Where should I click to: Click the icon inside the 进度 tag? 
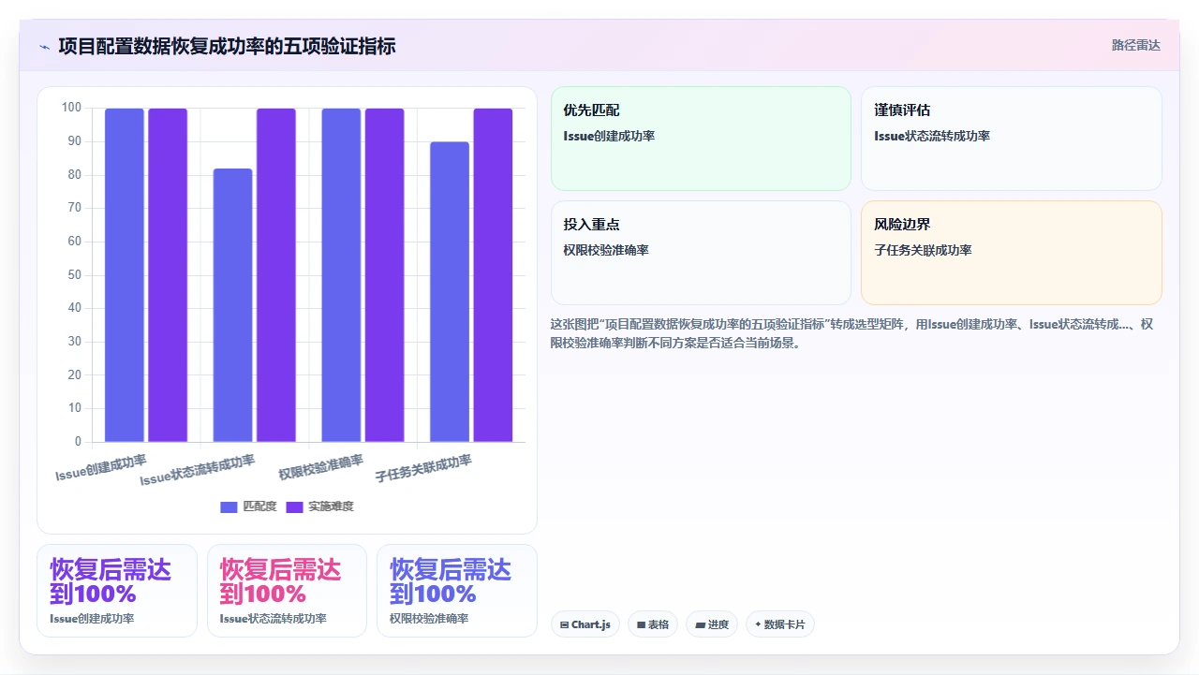coord(700,624)
